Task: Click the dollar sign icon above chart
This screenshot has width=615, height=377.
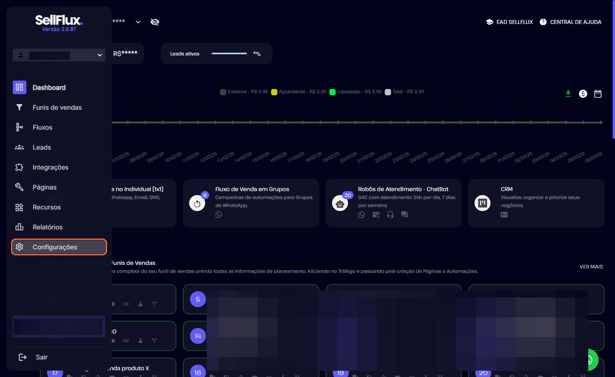Action: pos(583,94)
